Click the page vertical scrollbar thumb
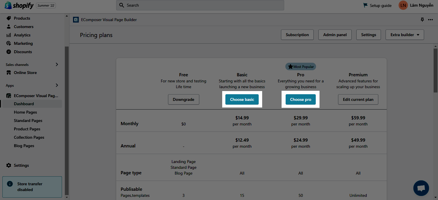Screen dimensions: 438x200 (x=435, y=70)
